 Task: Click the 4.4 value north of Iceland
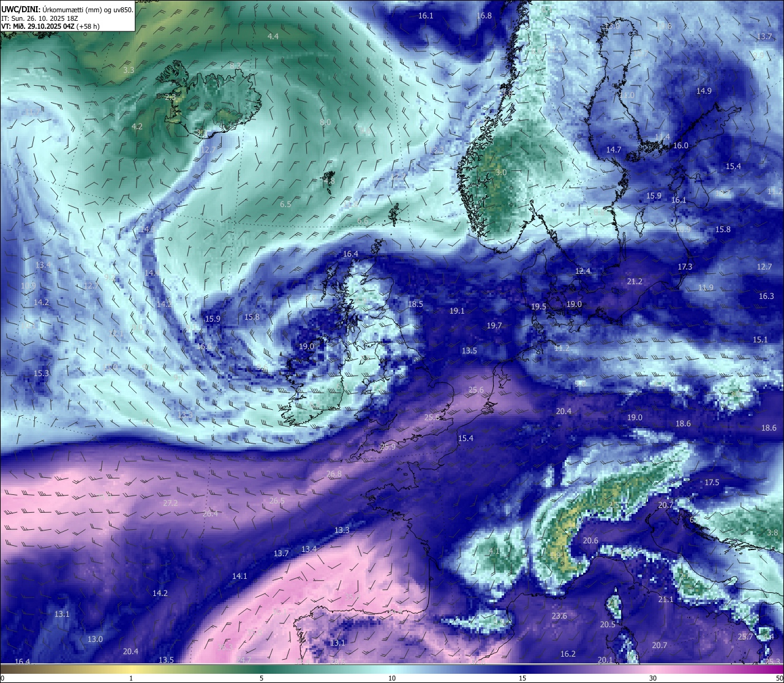pyautogui.click(x=273, y=37)
